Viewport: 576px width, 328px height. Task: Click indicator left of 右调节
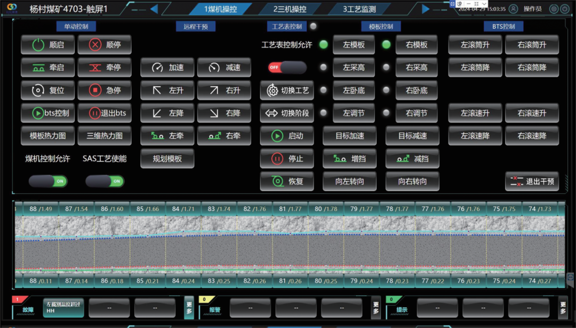[x=386, y=113]
